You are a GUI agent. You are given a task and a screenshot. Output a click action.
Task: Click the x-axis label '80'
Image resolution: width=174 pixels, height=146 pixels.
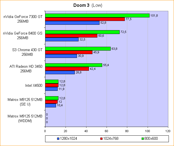127,131
